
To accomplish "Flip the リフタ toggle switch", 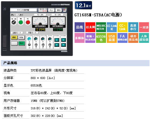I will (x=50, y=45).
